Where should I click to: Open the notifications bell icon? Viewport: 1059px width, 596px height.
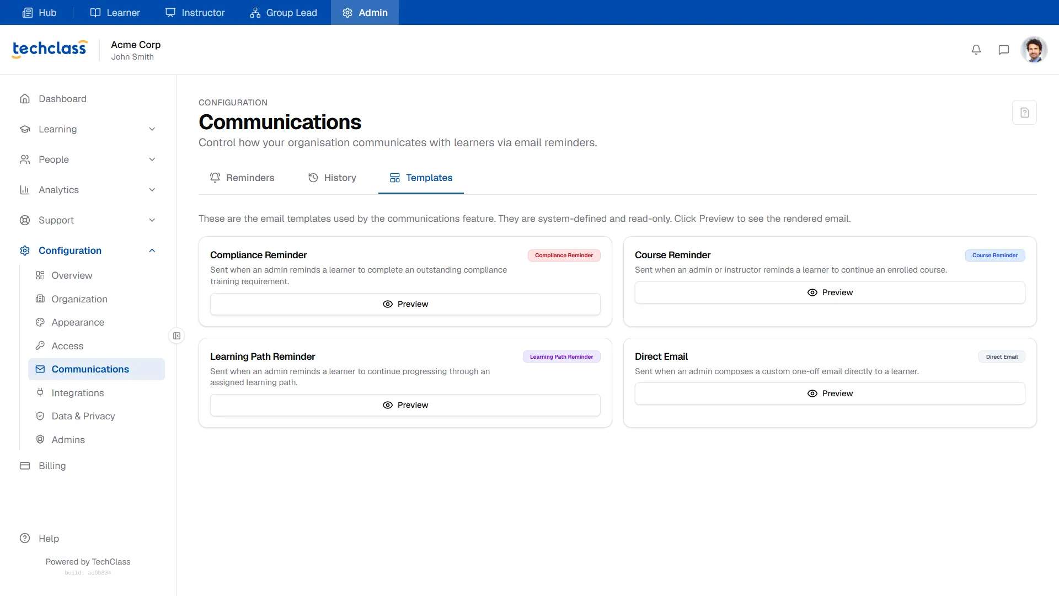coord(976,50)
